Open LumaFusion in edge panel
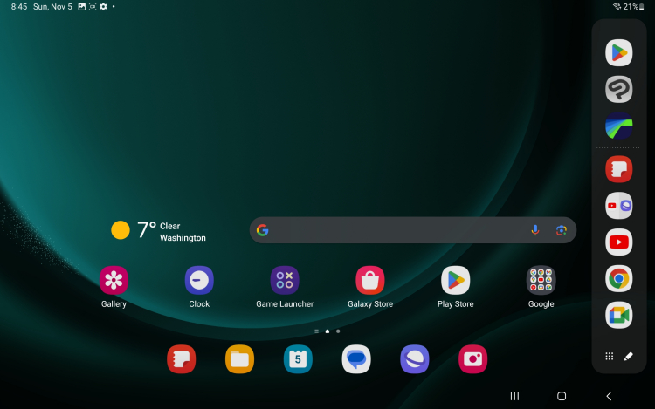This screenshot has width=655, height=409. 618,126
